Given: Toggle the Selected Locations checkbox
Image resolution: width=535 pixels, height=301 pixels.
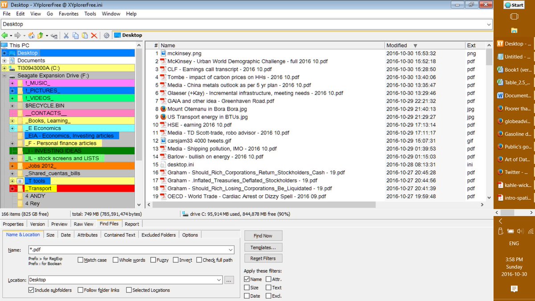Looking at the screenshot, I should 129,290.
